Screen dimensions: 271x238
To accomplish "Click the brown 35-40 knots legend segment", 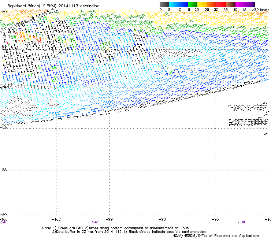I will click(x=231, y=4).
